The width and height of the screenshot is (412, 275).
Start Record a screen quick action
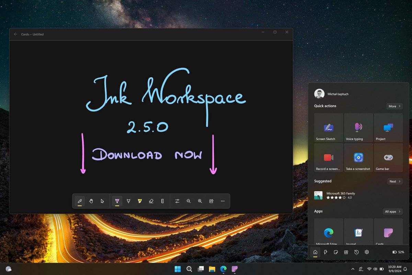pos(329,157)
